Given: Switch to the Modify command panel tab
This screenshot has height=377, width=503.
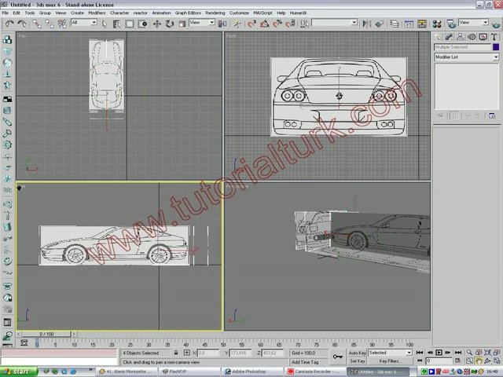Looking at the screenshot, I should [449, 37].
